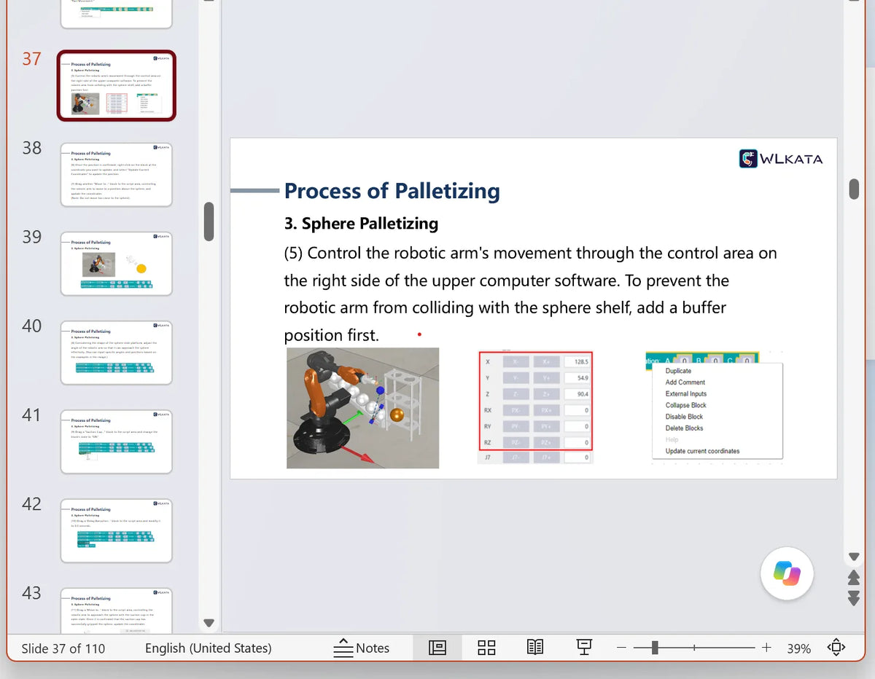Select slide 43 thumbnail
The width and height of the screenshot is (875, 679).
click(x=117, y=611)
